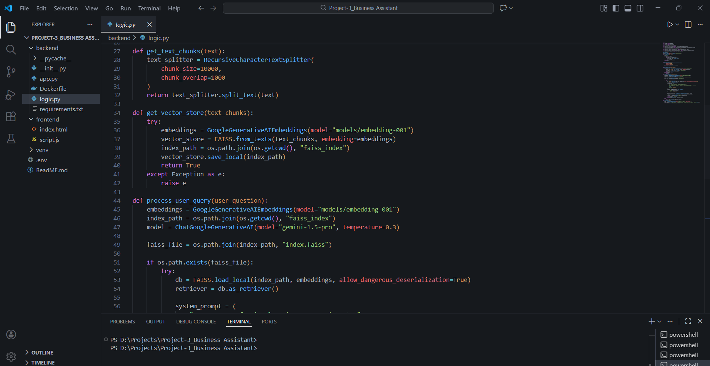Open the Extensions view

(x=11, y=116)
